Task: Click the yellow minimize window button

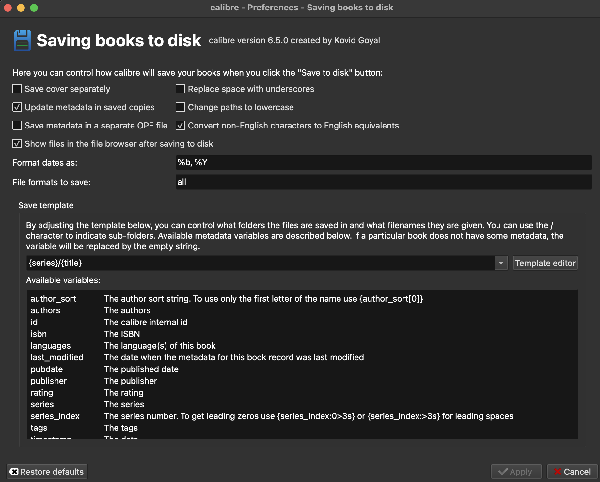Action: click(21, 8)
